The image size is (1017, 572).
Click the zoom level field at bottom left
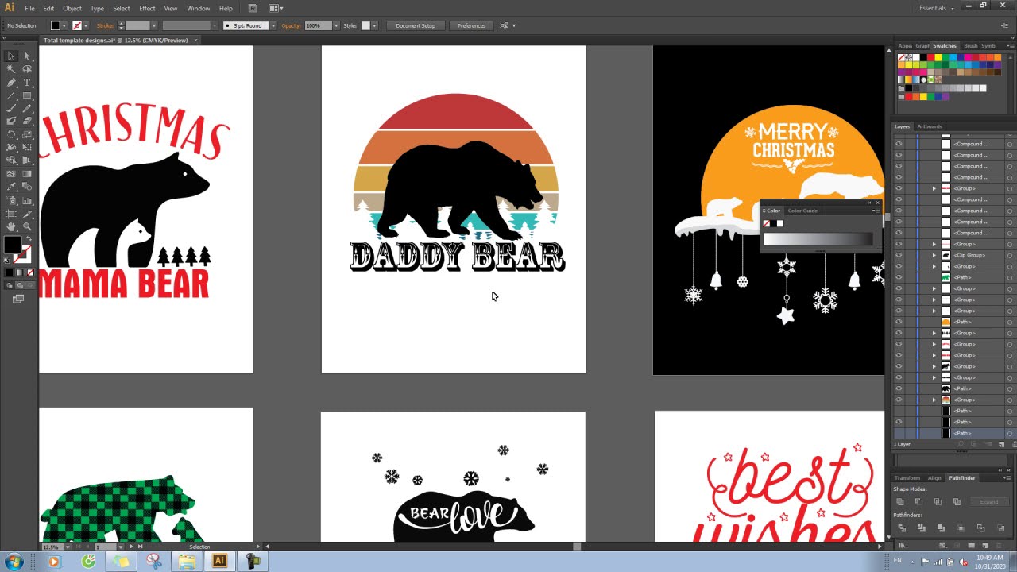coord(52,547)
